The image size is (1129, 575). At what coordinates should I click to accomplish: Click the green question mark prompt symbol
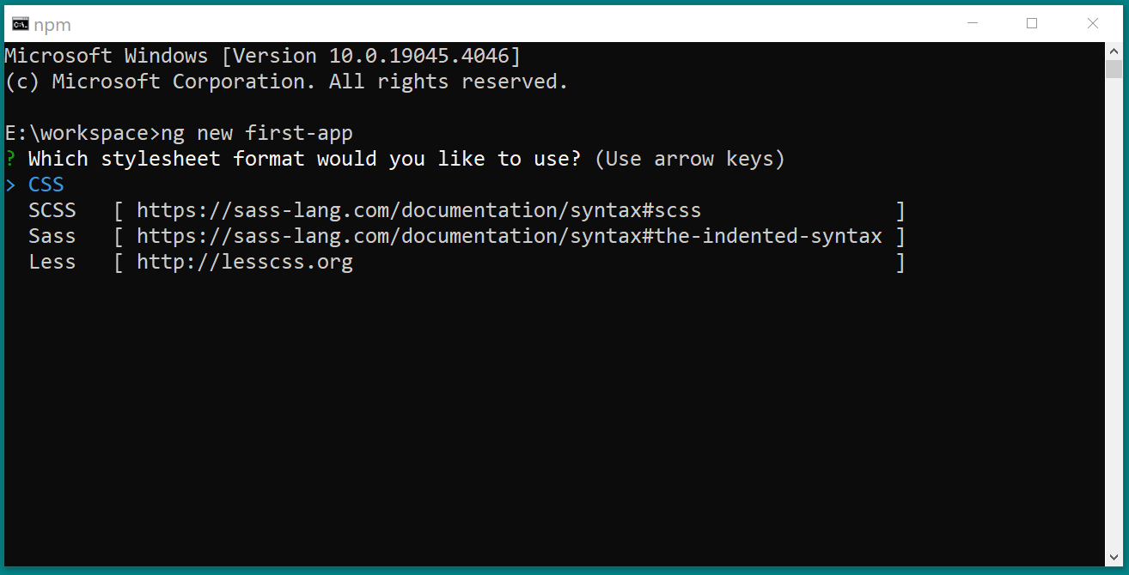(x=10, y=159)
